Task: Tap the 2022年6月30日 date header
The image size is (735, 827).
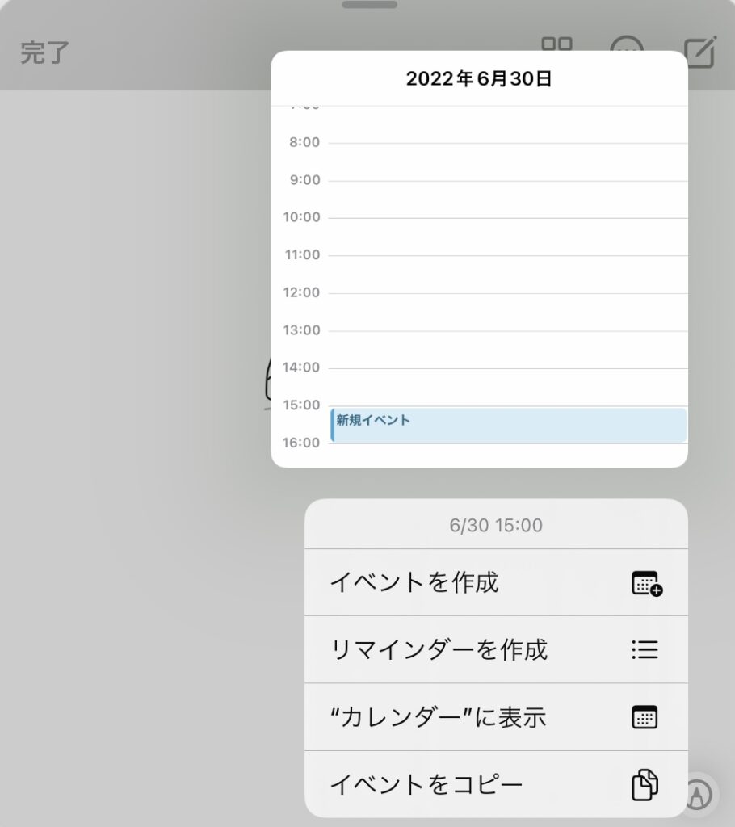Action: 479,79
